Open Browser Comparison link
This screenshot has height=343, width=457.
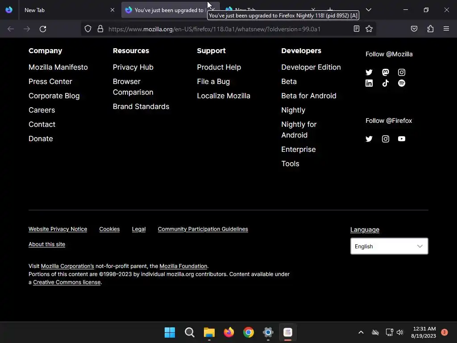[x=133, y=87]
